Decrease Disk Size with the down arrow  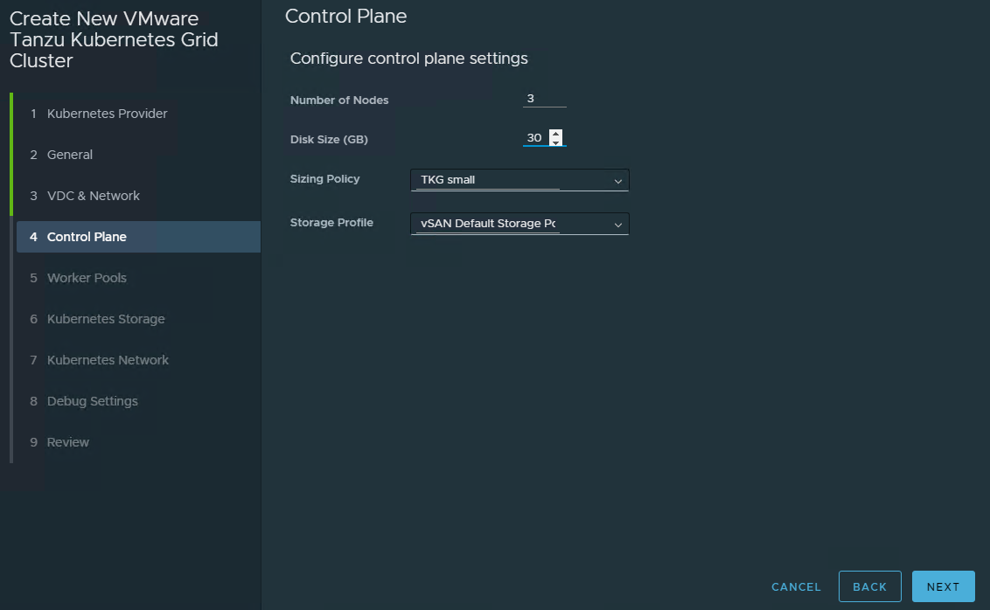555,142
